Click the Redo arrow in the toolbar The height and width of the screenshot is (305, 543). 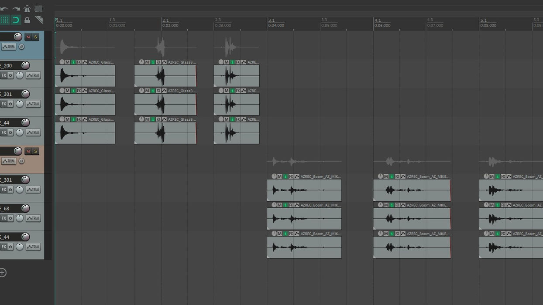(16, 9)
